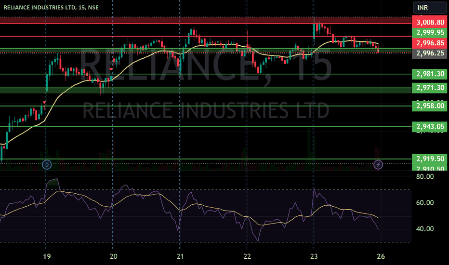Screen dimensions: 449x265
Task: Select the 2,943.05 price level label
Action: pyautogui.click(x=430, y=127)
